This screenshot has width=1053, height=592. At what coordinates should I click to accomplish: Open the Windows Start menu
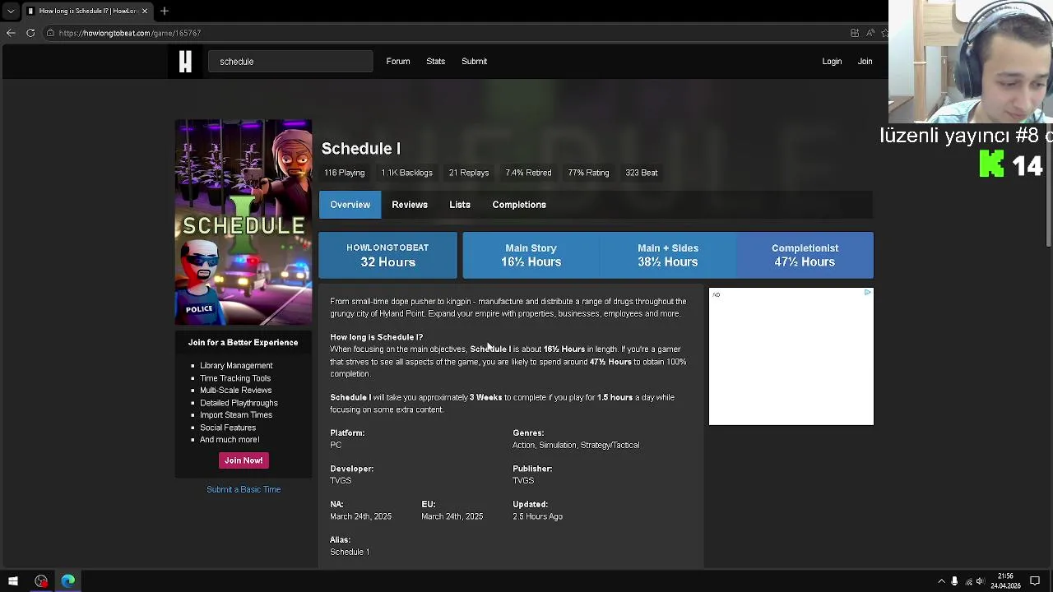click(x=13, y=581)
